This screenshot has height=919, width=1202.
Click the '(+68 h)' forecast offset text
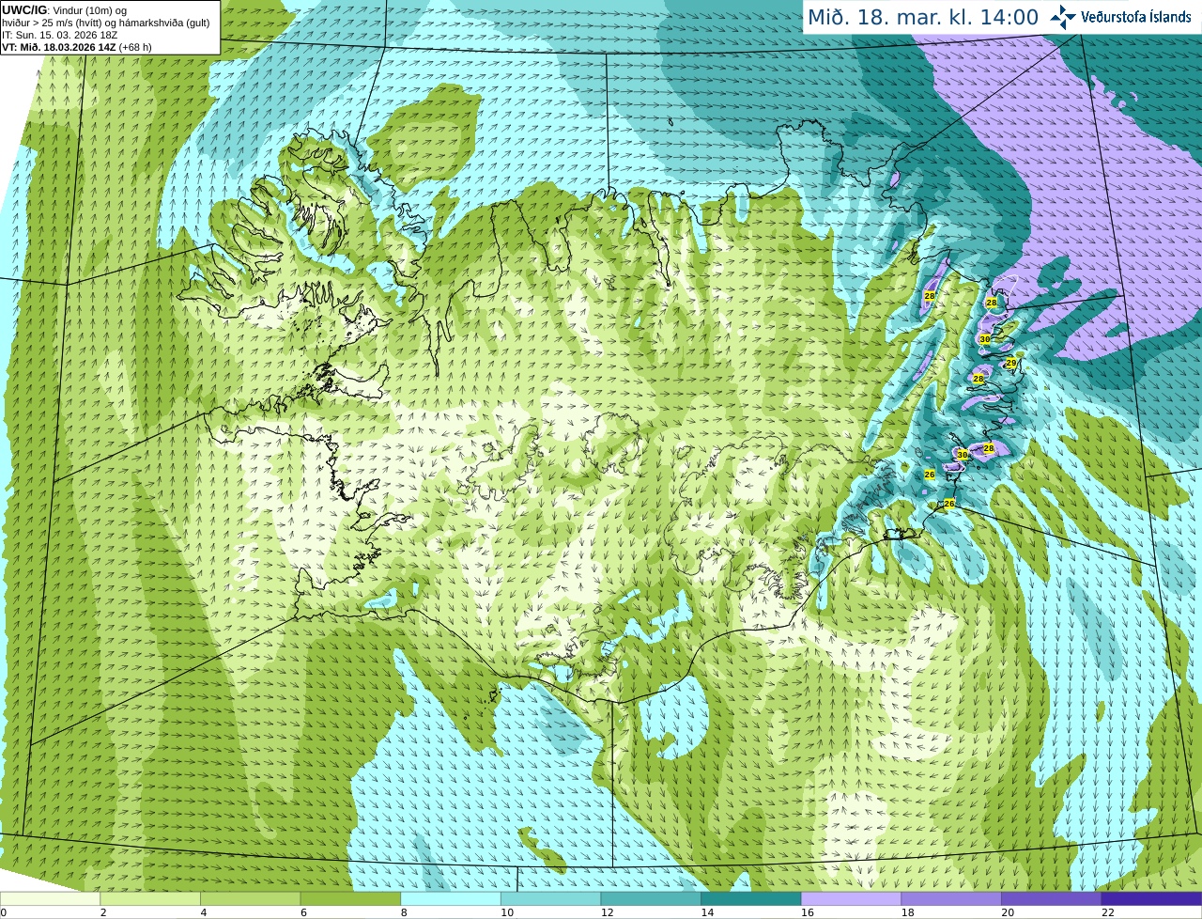135,47
